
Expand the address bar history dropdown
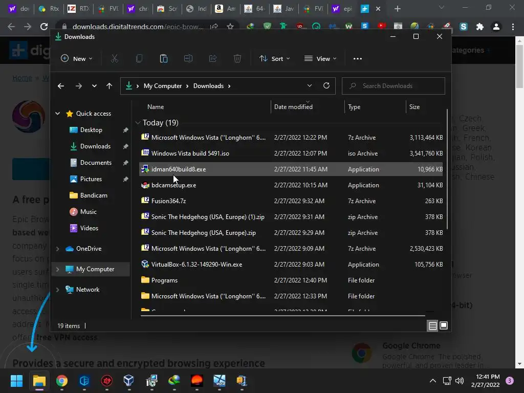(310, 85)
